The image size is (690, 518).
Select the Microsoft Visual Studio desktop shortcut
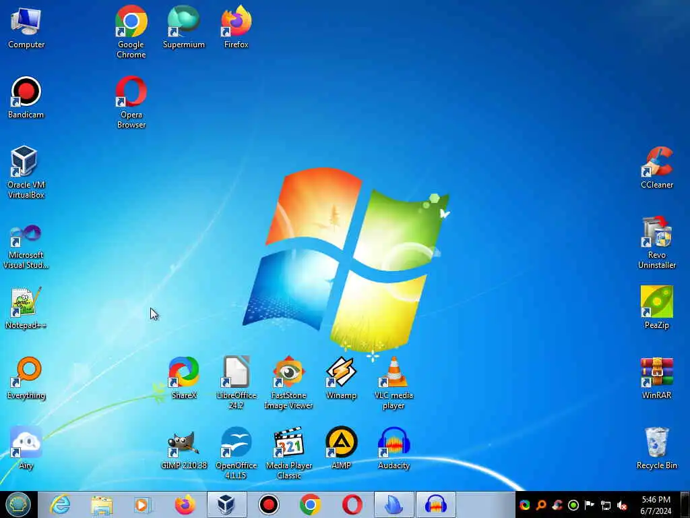(x=26, y=247)
